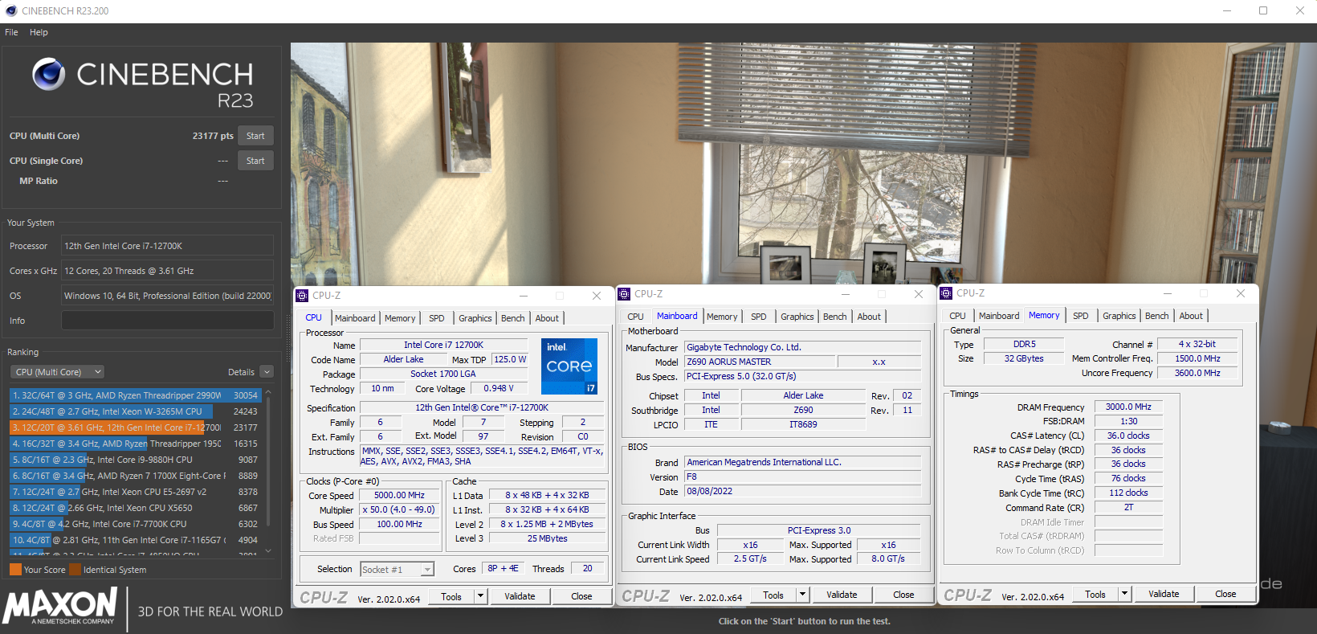Start the CPU Single Core test

255,161
